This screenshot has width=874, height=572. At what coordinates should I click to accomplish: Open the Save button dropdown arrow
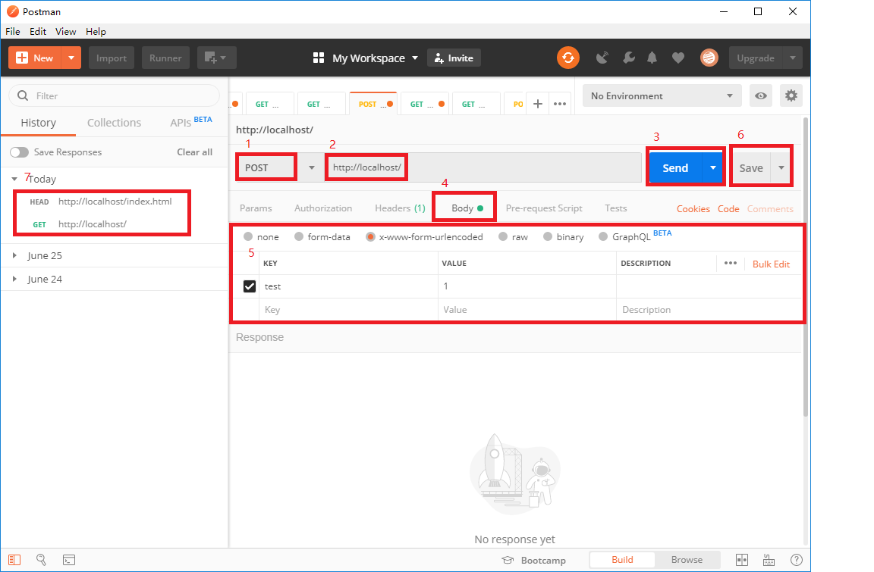(x=781, y=167)
